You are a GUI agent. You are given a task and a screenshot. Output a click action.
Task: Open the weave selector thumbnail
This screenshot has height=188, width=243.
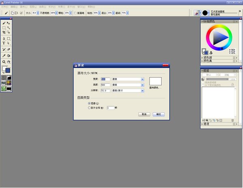[9, 83]
